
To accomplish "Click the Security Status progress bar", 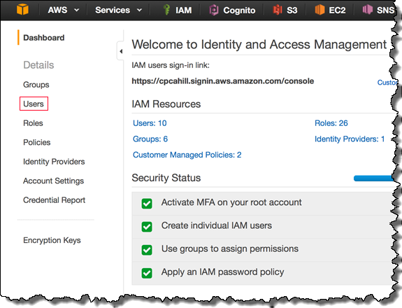I will (x=374, y=178).
